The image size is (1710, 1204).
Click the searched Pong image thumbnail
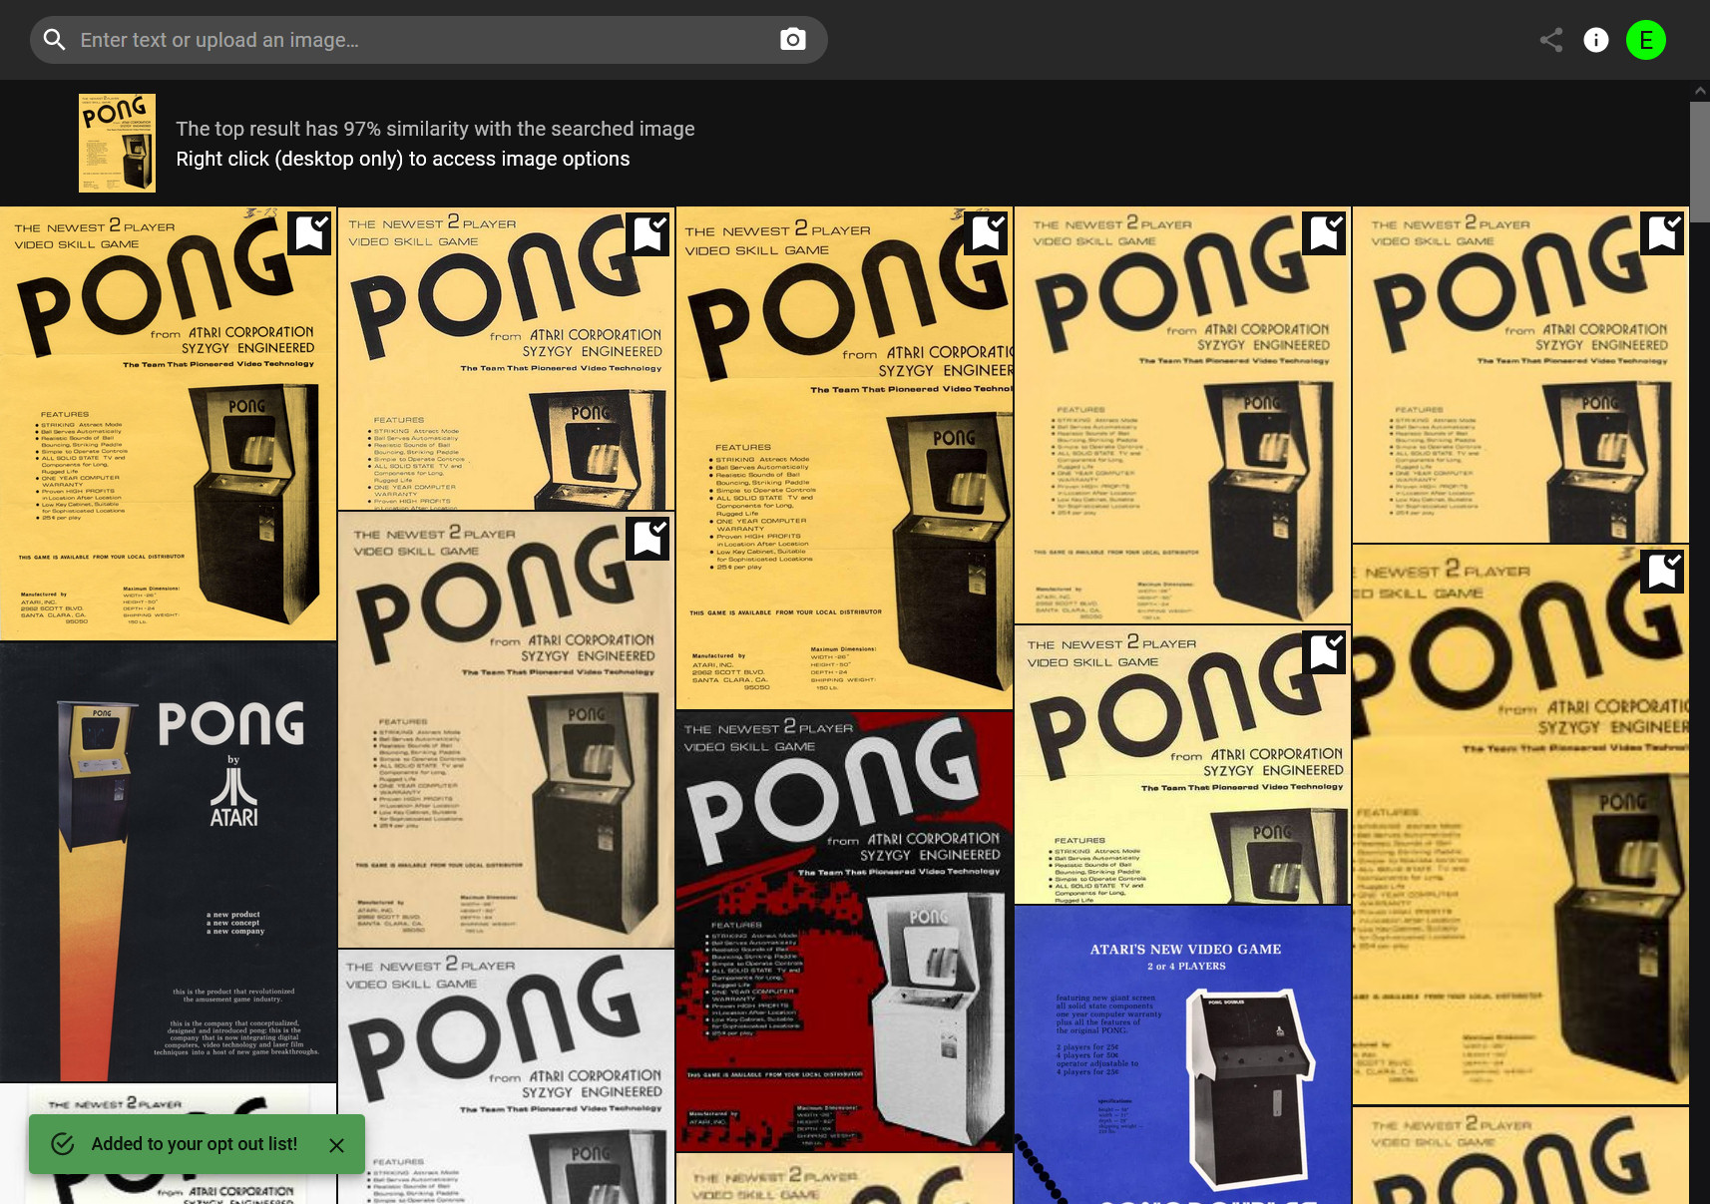click(118, 143)
